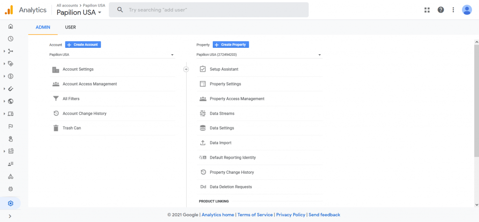Click the user profile avatar
Viewport: 479px width, 222px height.
467,10
